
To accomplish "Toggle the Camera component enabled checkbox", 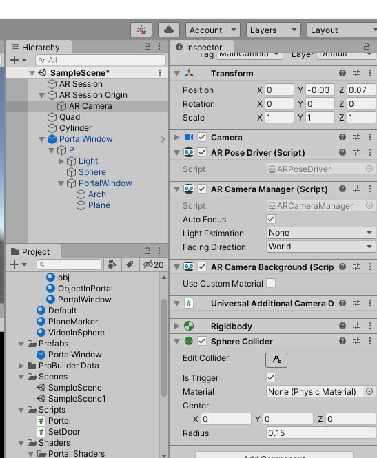I will click(x=202, y=137).
